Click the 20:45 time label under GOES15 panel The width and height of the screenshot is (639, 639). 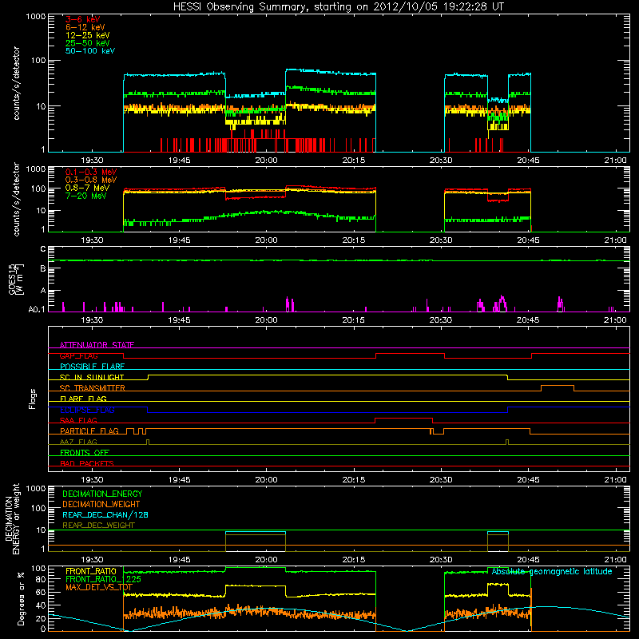coord(528,320)
